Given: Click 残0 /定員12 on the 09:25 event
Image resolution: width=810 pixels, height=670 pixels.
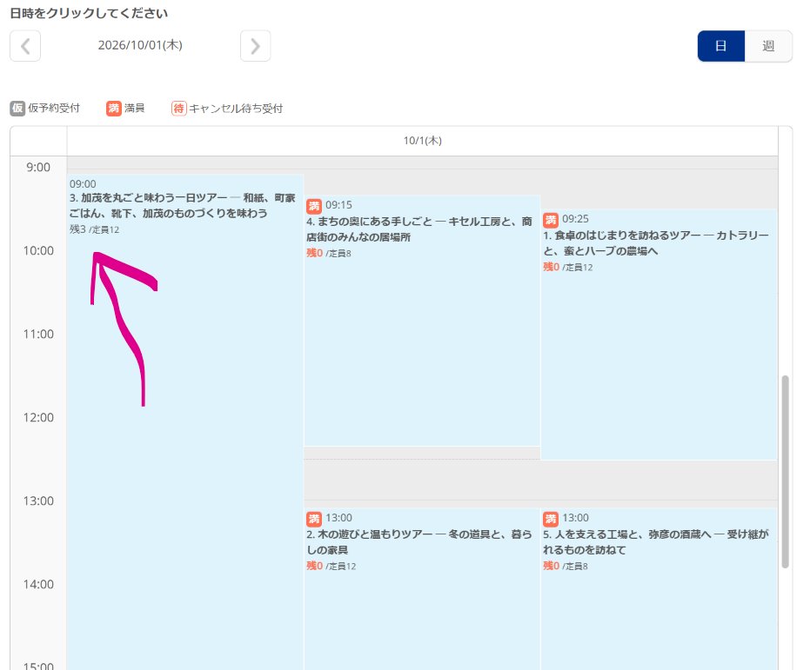Looking at the screenshot, I should [x=568, y=267].
